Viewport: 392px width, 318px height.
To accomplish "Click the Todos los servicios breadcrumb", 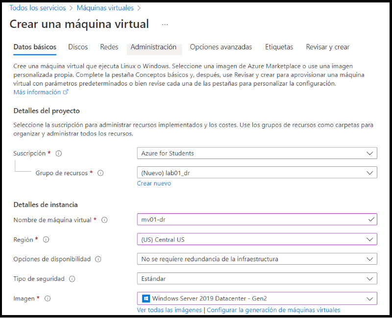I will [x=38, y=8].
